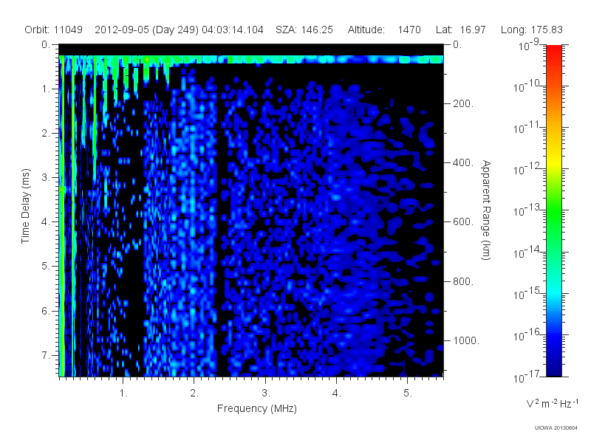The height and width of the screenshot is (443, 591).
Task: Click the Frequency (MHz) axis label
Action: 256,408
